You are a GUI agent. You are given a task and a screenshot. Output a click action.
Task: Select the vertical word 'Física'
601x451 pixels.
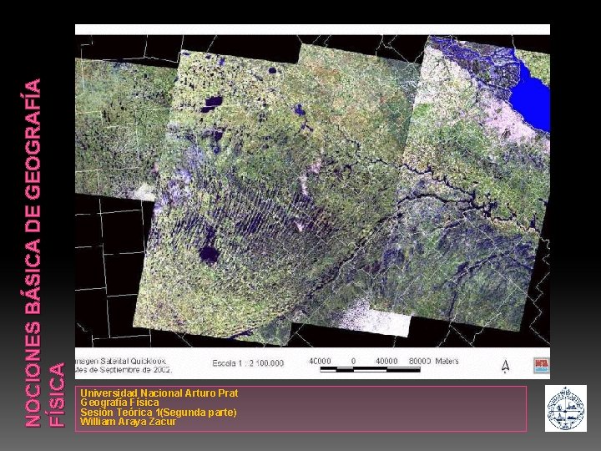tap(58, 394)
